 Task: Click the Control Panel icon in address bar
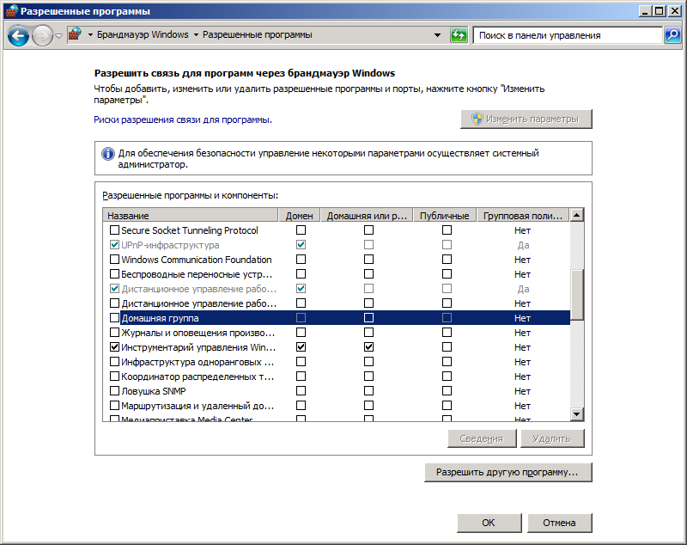76,35
